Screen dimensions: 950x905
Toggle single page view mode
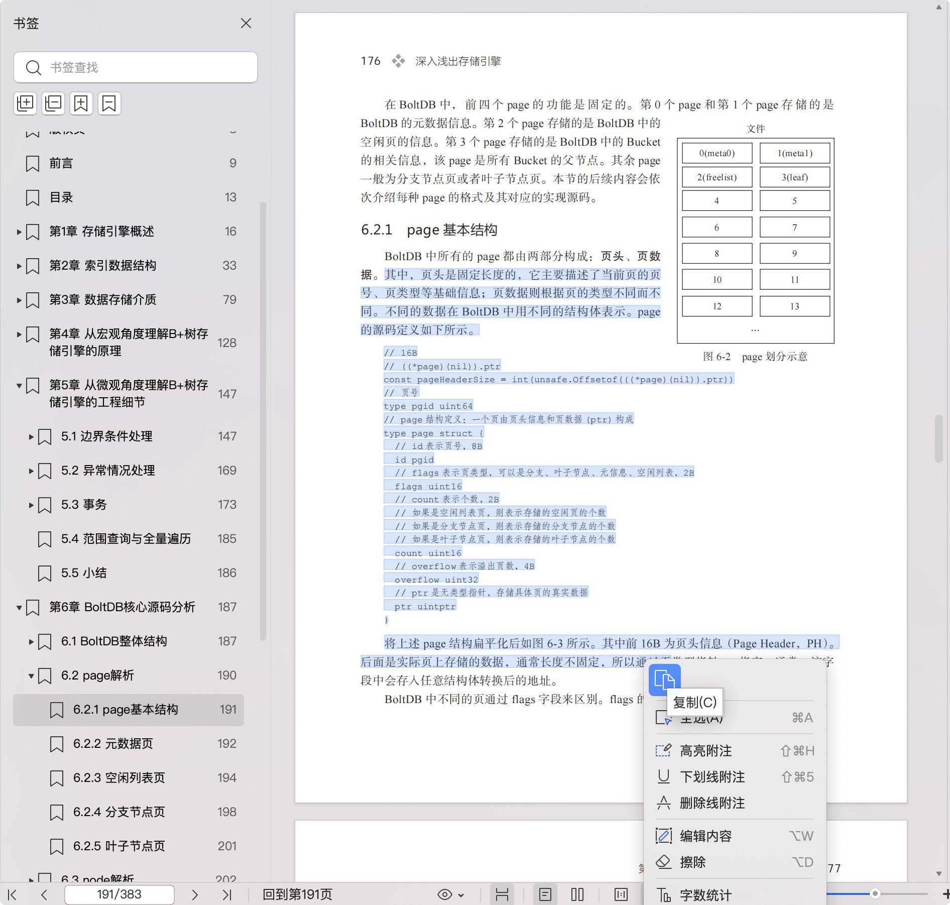(x=545, y=894)
